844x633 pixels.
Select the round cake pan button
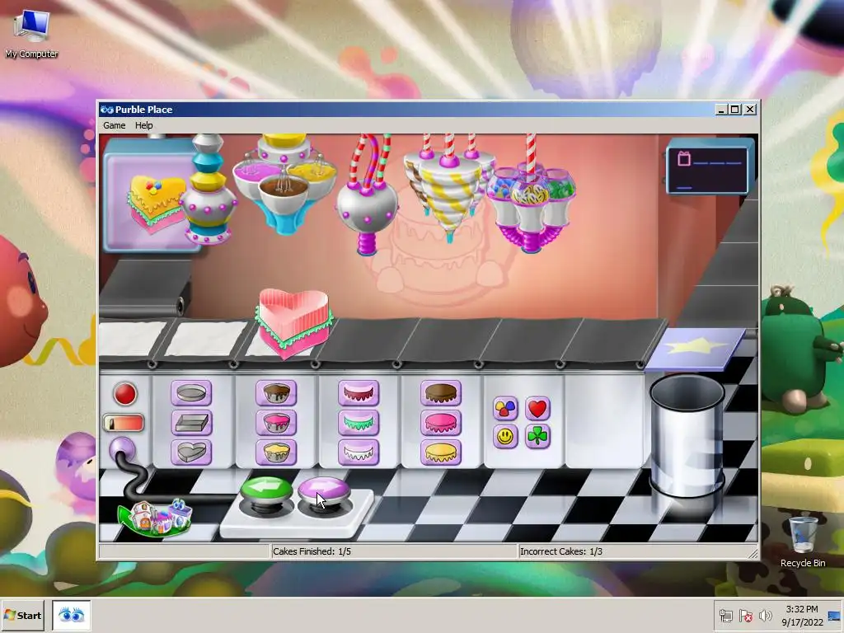[191, 393]
